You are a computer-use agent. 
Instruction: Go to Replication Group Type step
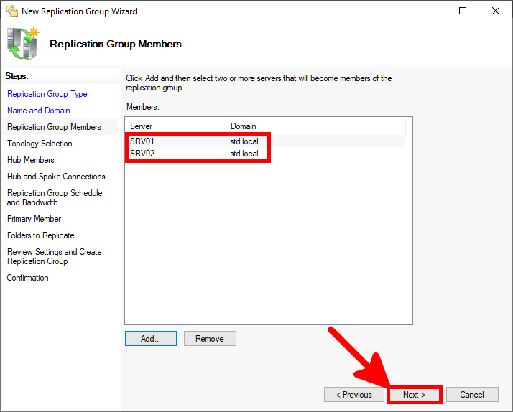pyautogui.click(x=47, y=94)
